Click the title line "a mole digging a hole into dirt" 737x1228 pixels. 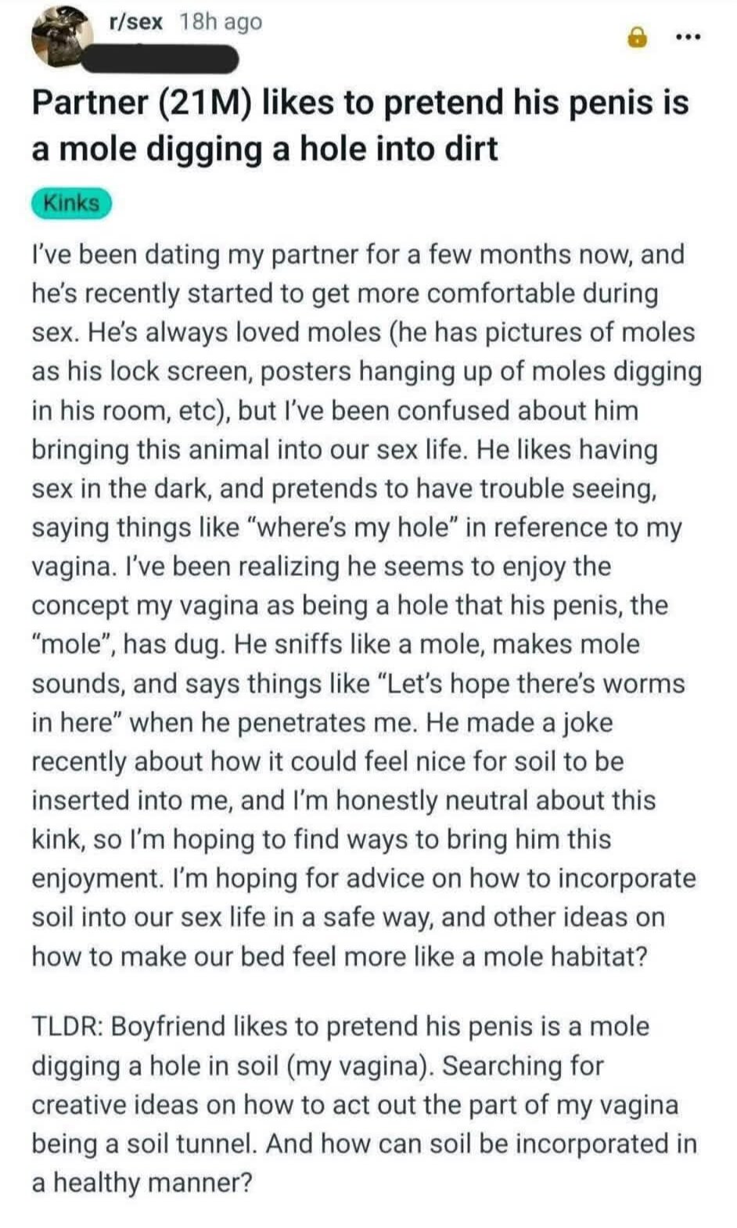(264, 149)
